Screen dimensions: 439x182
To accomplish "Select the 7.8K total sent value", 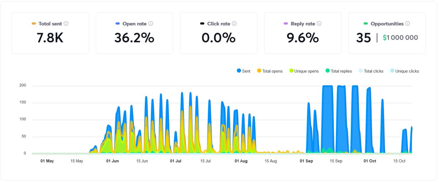I will [x=50, y=38].
